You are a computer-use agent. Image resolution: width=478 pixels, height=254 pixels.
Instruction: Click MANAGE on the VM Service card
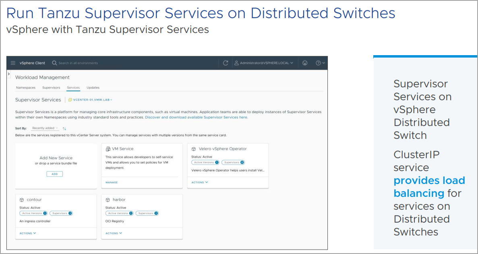tap(112, 182)
